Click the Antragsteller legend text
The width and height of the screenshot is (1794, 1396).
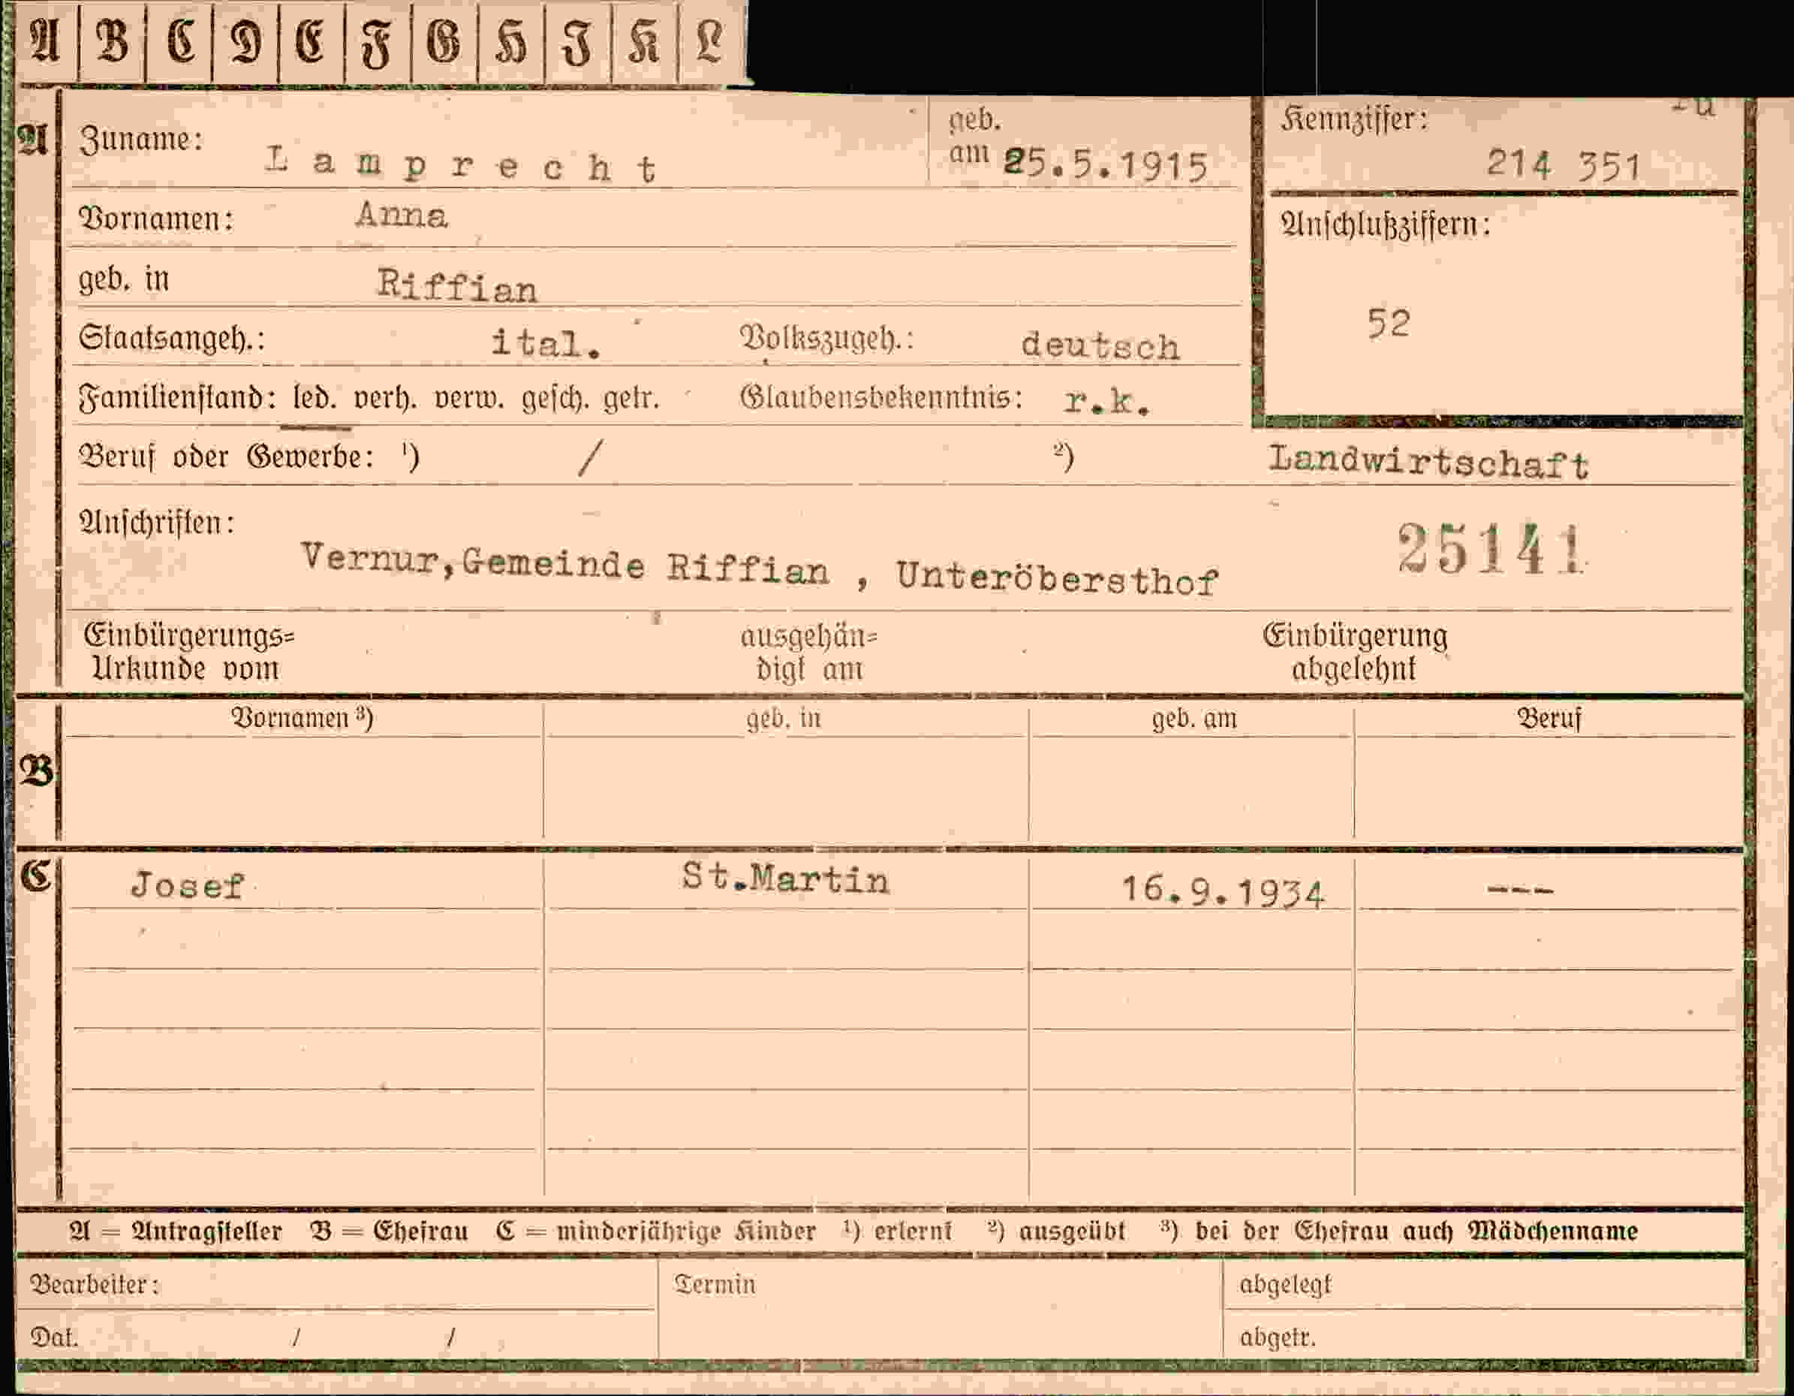click(x=207, y=1231)
